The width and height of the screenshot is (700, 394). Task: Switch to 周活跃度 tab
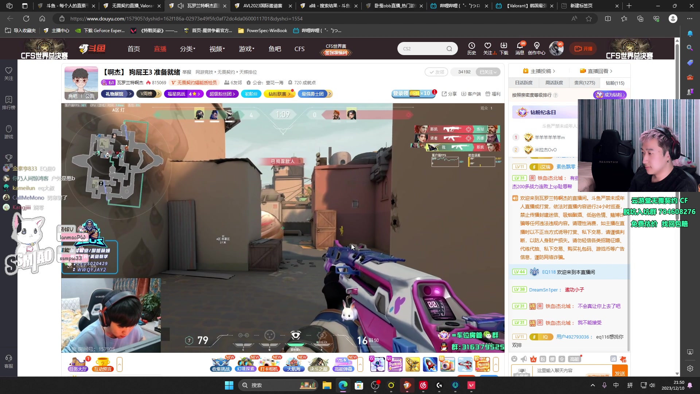pos(554,83)
